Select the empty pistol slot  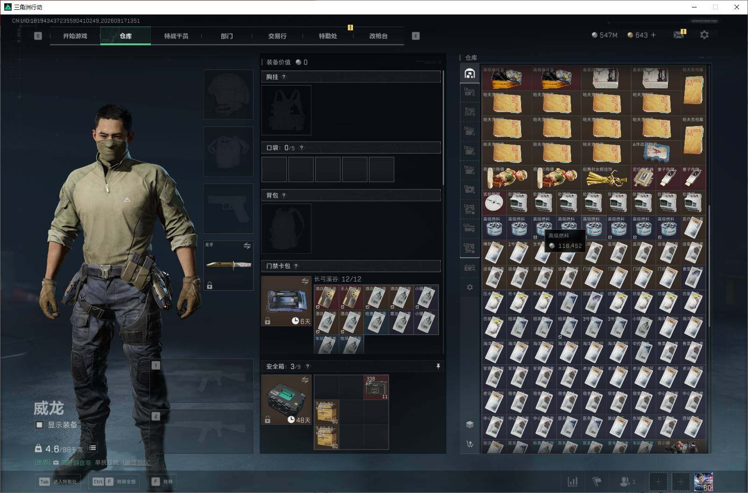pos(228,208)
